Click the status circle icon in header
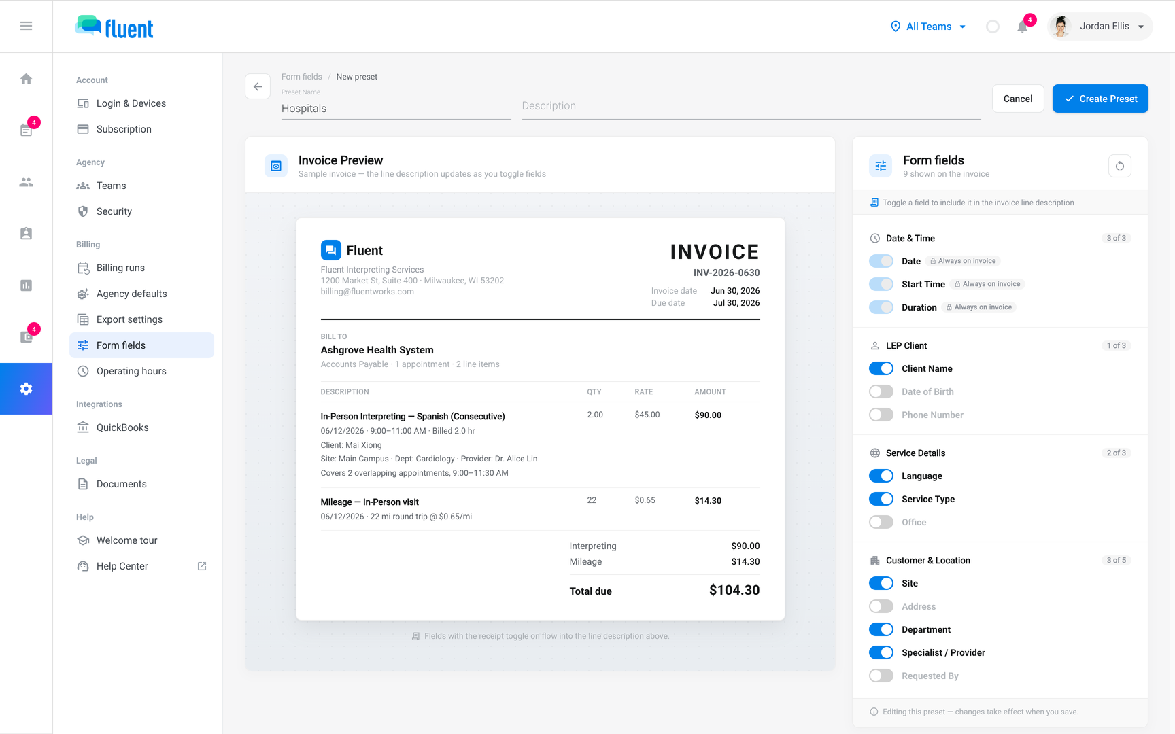The width and height of the screenshot is (1175, 734). [x=993, y=27]
